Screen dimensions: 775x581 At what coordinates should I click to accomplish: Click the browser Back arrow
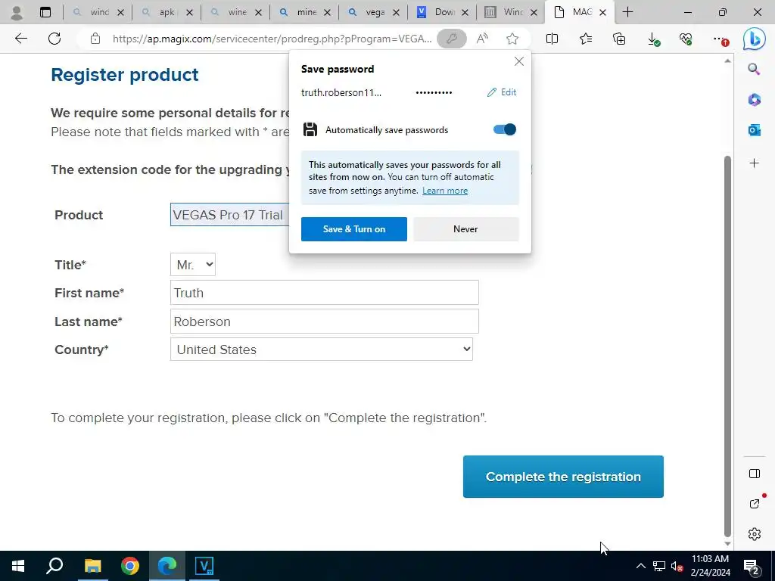[20, 39]
